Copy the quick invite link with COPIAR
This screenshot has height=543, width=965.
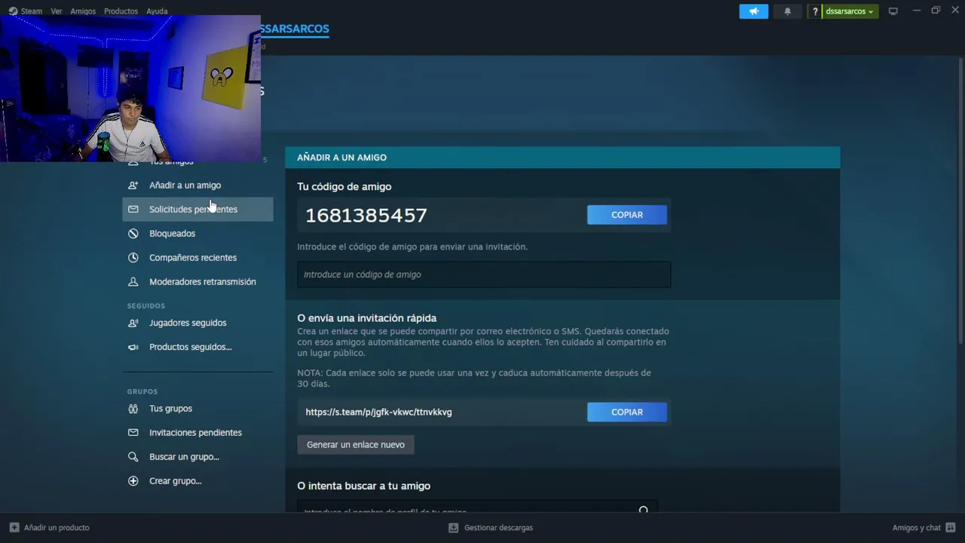click(626, 412)
